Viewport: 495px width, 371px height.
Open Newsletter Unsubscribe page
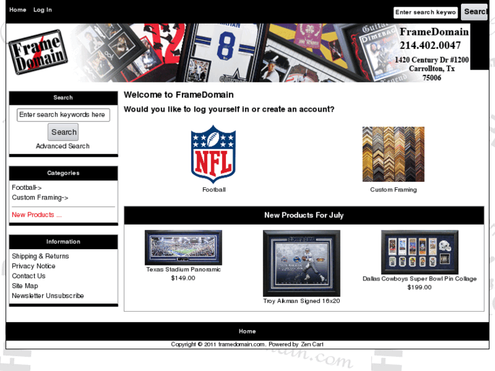click(x=48, y=296)
